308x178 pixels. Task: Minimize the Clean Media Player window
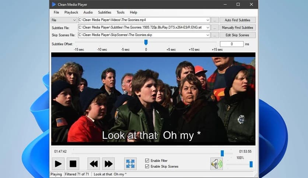tap(225, 4)
